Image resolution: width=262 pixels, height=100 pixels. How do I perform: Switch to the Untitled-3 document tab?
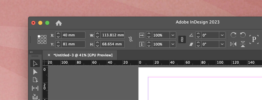83,55
